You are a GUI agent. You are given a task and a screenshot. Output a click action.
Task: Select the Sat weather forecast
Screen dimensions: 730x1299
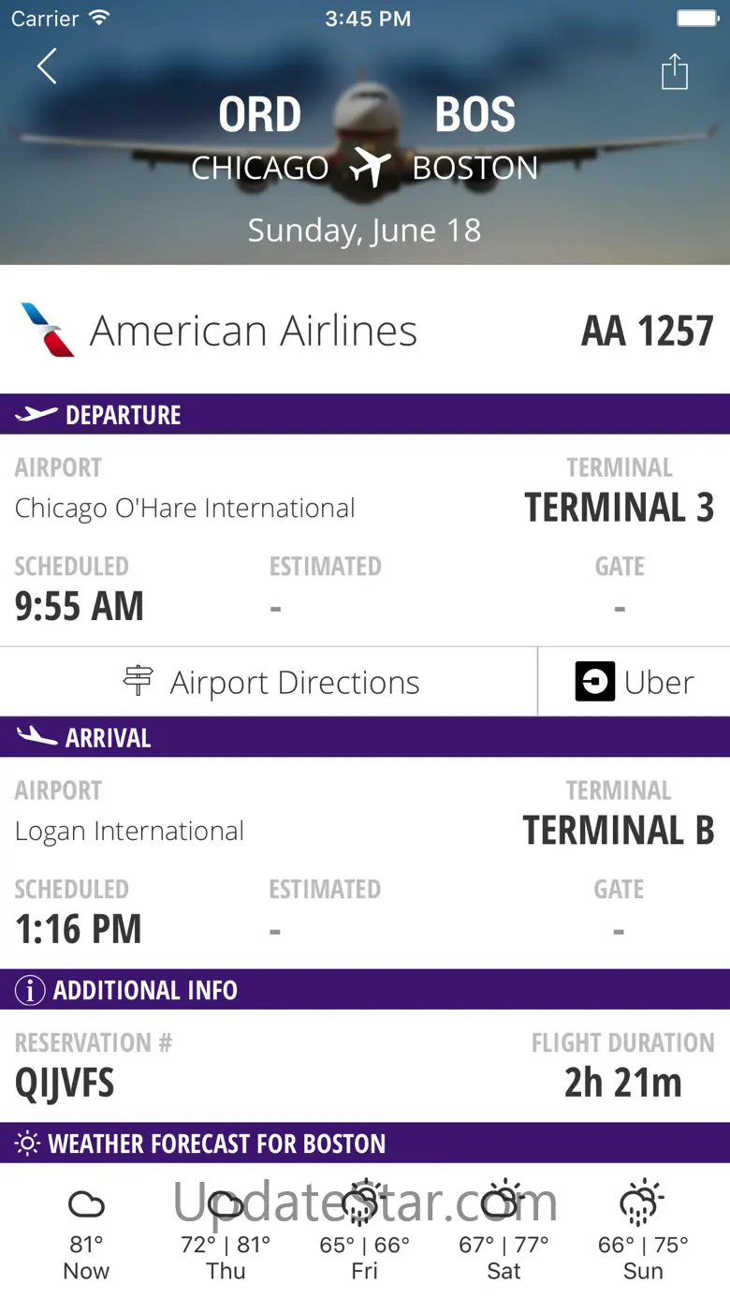[504, 1232]
